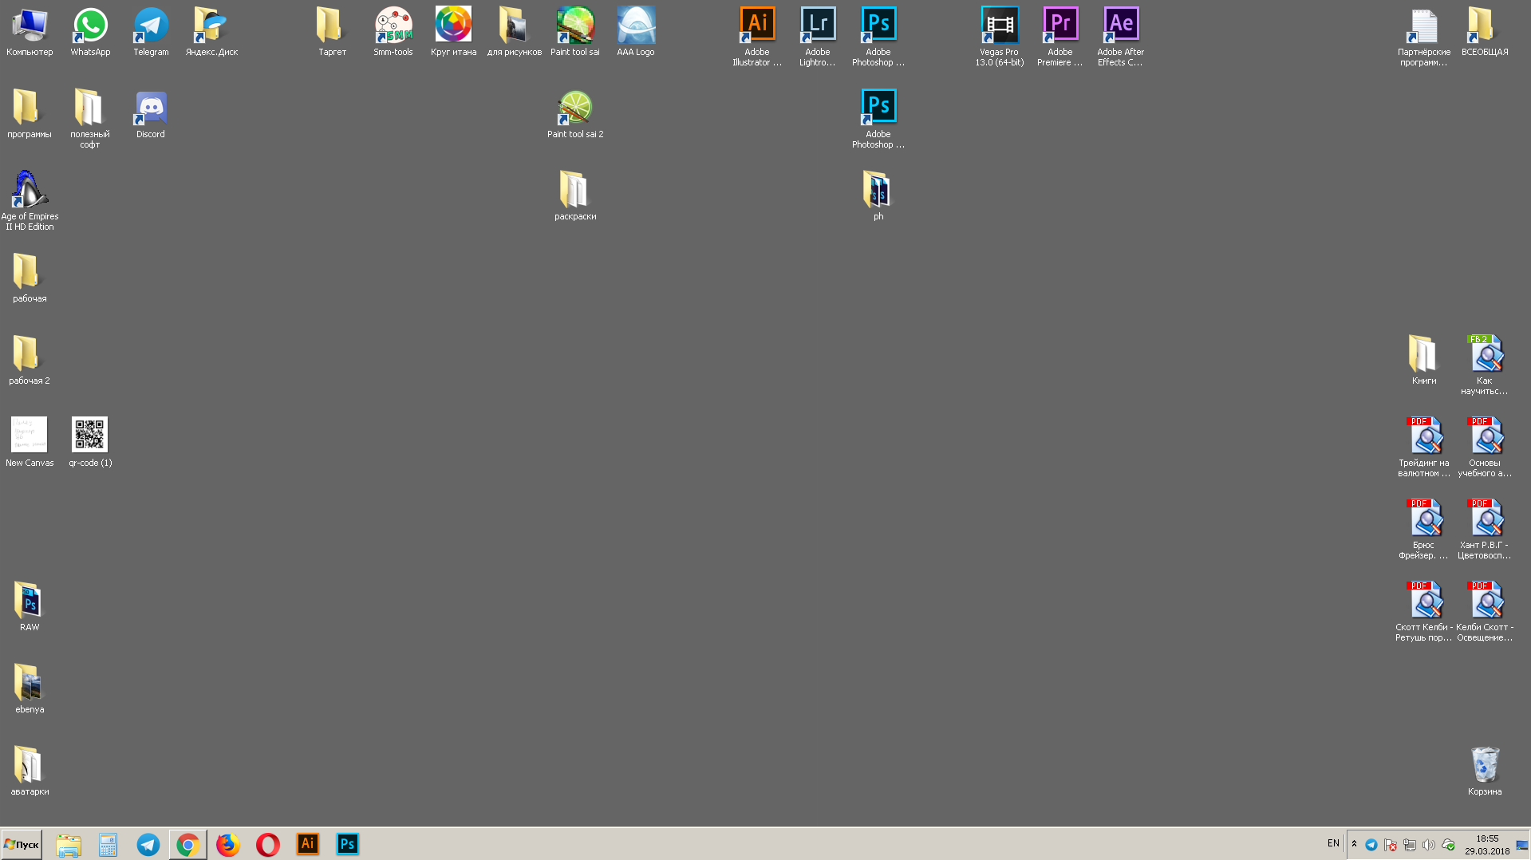Launch Age of Empires II HD Edition
This screenshot has height=860, width=1531.
[30, 201]
